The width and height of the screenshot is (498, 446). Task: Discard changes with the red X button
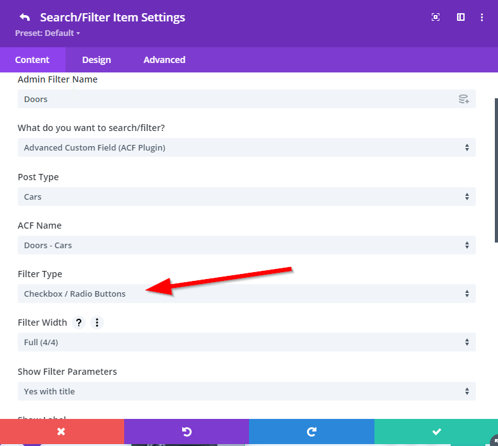(x=62, y=432)
